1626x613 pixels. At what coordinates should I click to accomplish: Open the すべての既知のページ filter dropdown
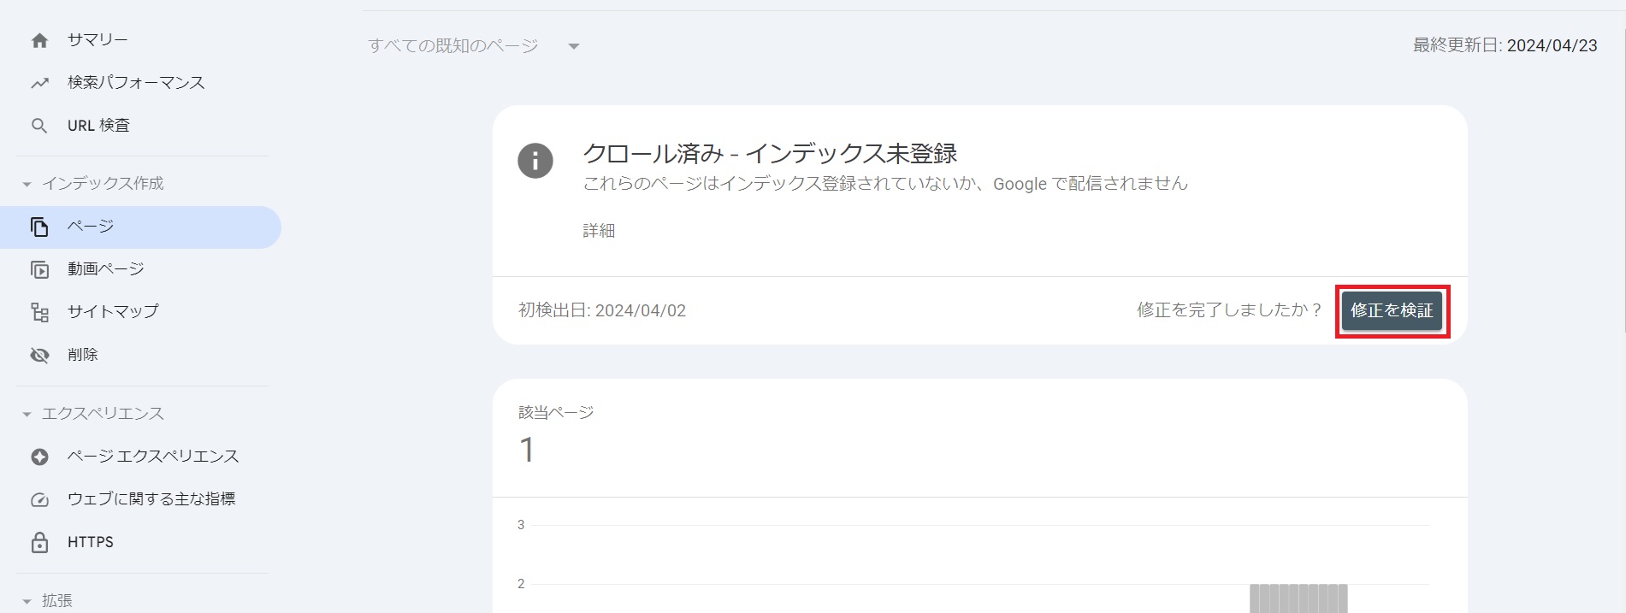pos(475,46)
